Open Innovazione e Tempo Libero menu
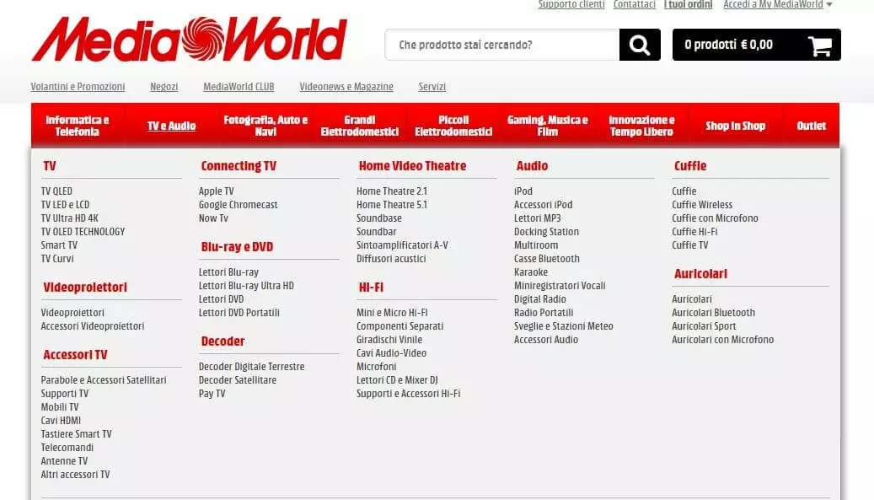The image size is (874, 500). [x=641, y=126]
